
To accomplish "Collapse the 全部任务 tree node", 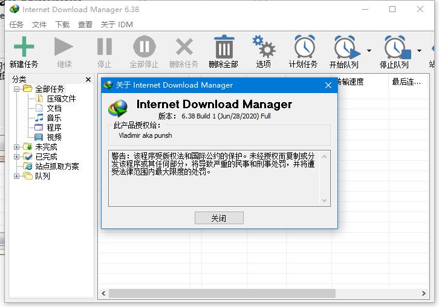I will click(x=16, y=89).
